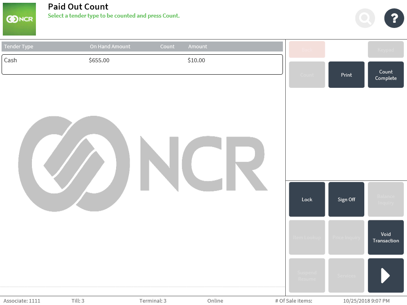
Task: Click the On Hand Amount column header
Action: tap(110, 47)
